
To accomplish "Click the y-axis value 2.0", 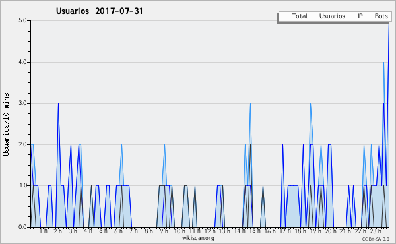I will tap(22, 144).
